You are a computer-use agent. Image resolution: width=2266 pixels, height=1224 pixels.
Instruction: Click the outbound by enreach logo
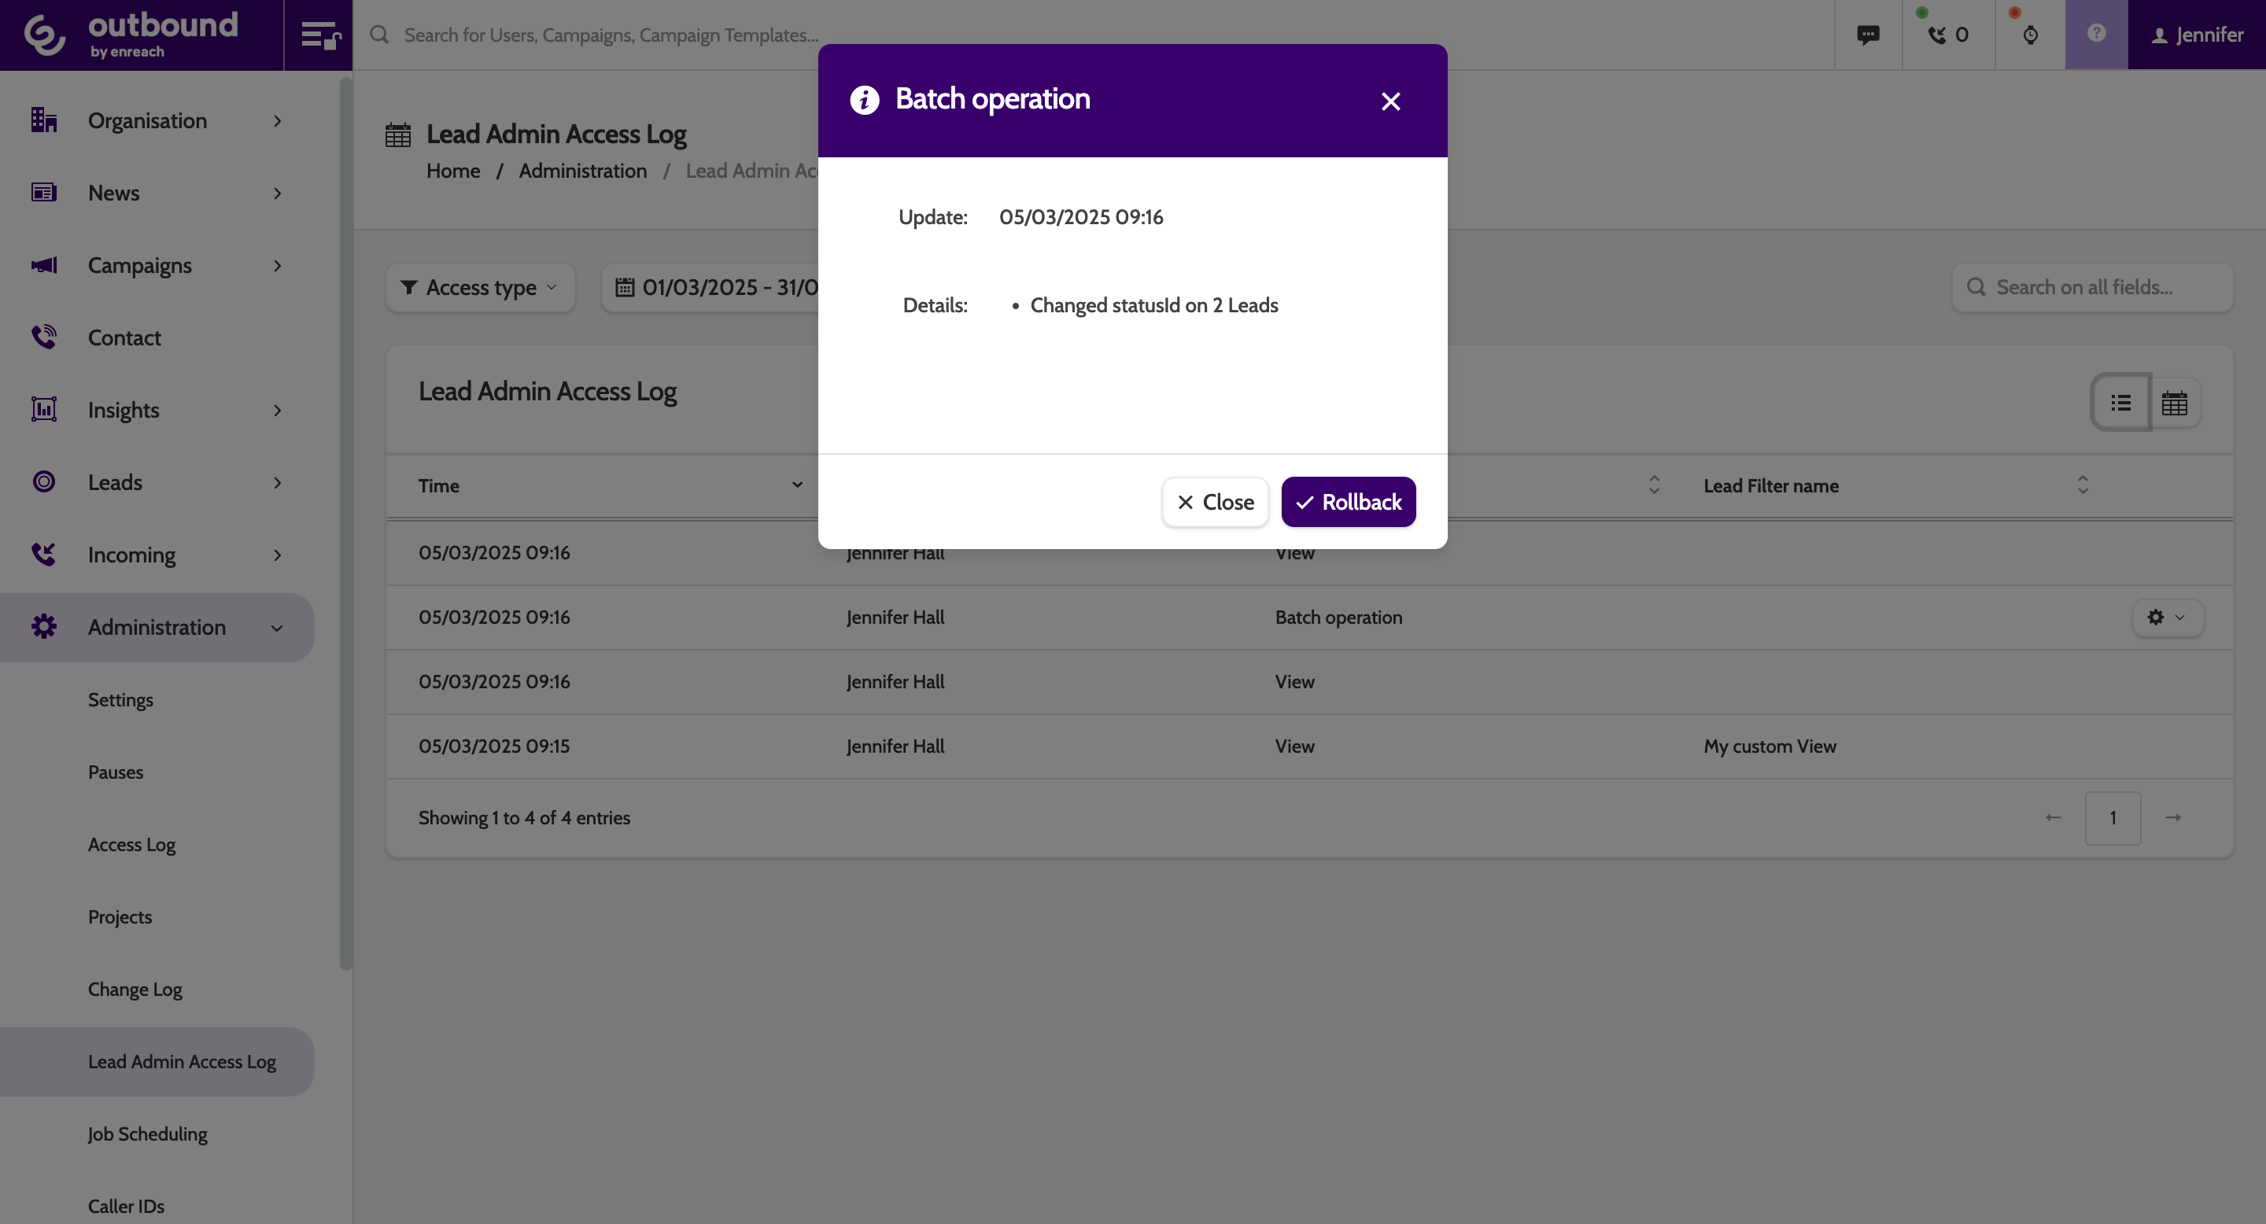[x=132, y=35]
